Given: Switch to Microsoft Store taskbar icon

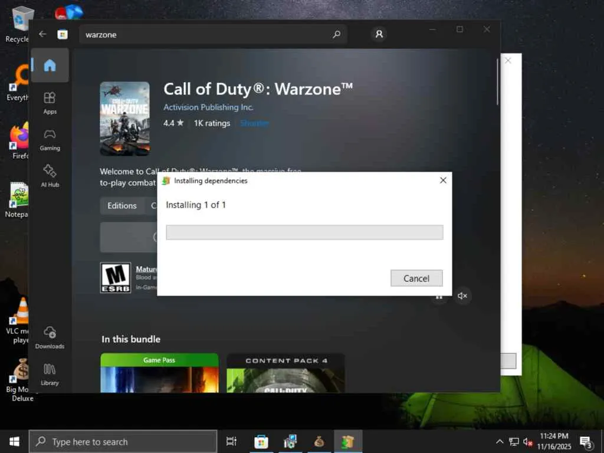Looking at the screenshot, I should point(261,441).
